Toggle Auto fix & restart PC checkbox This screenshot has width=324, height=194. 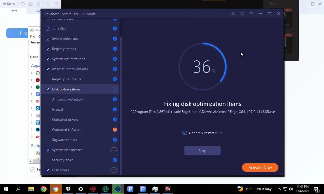[185, 133]
